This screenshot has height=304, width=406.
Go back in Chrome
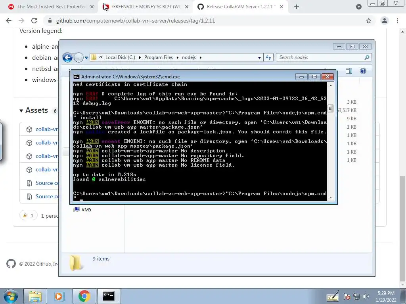(9, 21)
